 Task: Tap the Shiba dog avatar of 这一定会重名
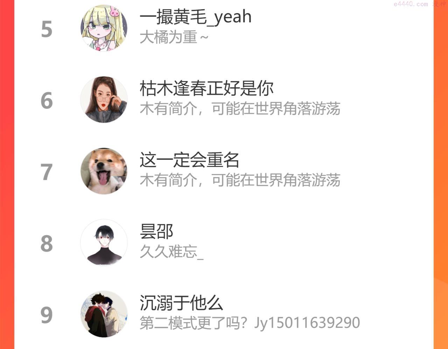click(104, 171)
